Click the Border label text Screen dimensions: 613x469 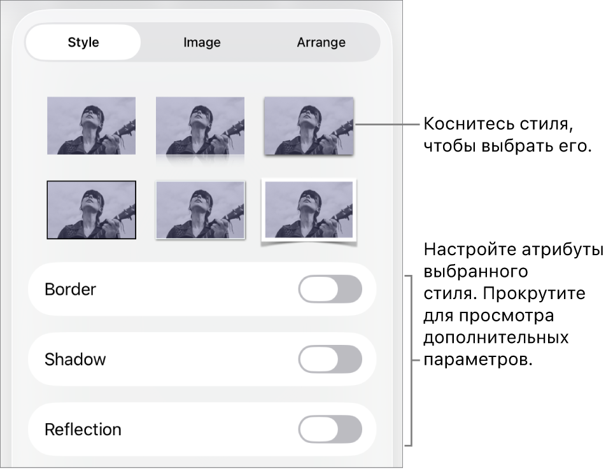coord(70,290)
